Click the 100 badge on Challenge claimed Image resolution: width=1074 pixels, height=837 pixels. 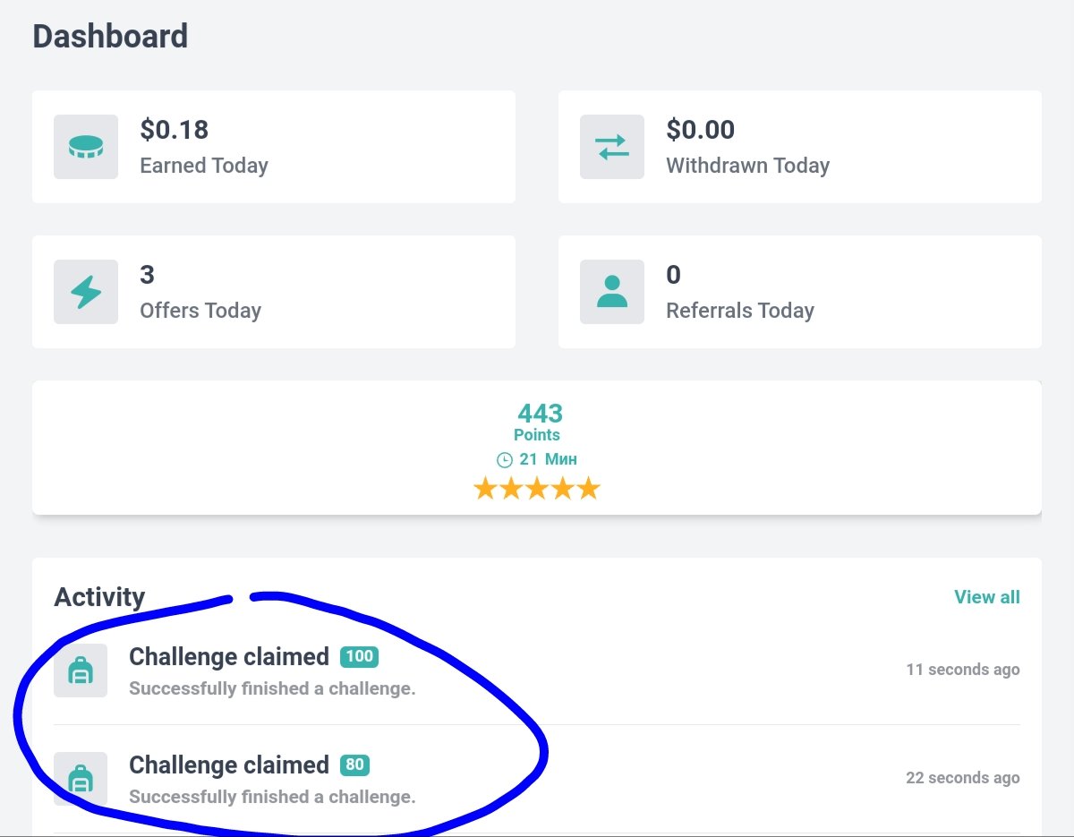coord(359,657)
